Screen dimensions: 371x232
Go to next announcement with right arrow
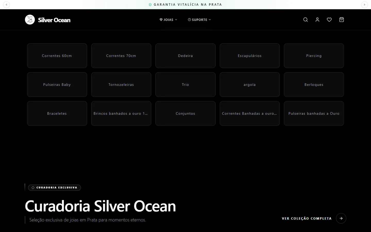(364, 5)
